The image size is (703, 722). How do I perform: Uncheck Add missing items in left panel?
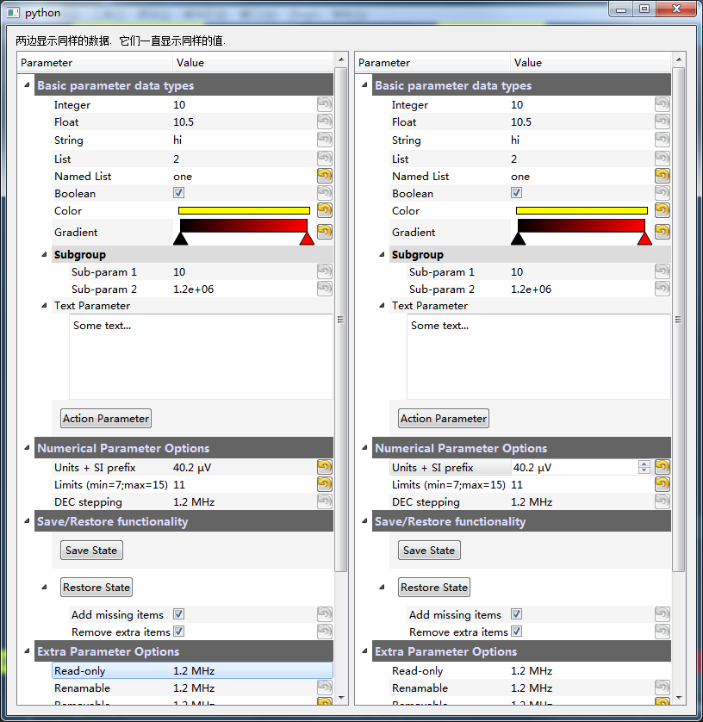pyautogui.click(x=178, y=614)
